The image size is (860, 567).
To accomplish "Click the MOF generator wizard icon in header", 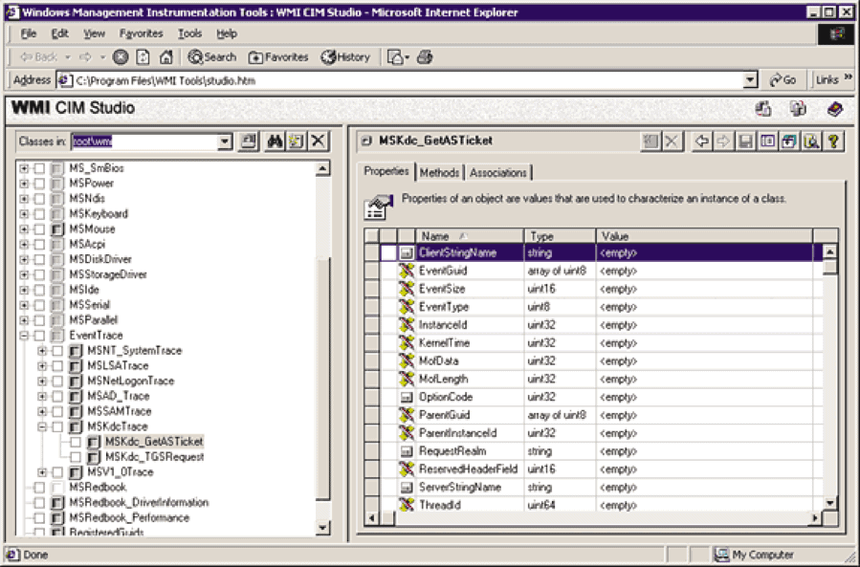I will [x=763, y=109].
